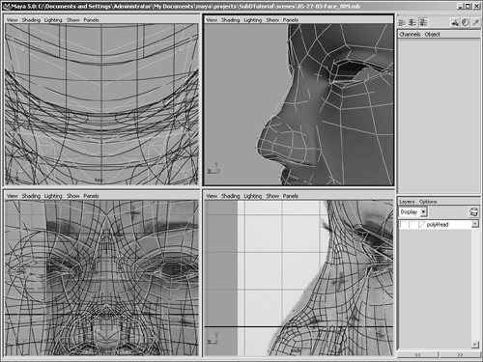Click inside the shaded nose perspective viewport
483x362 pixels.
tap(298, 104)
